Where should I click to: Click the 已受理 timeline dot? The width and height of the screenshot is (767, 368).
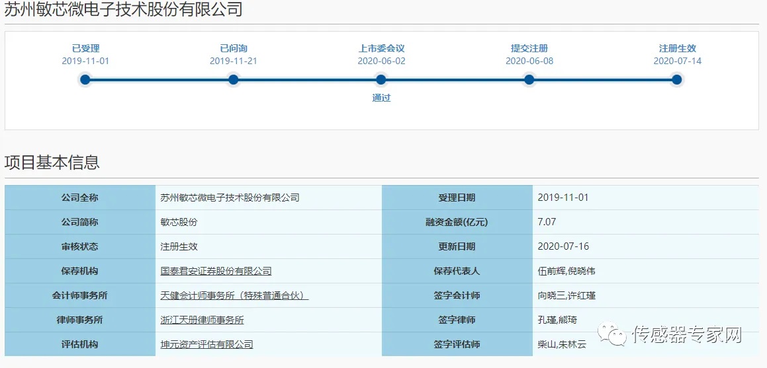85,80
